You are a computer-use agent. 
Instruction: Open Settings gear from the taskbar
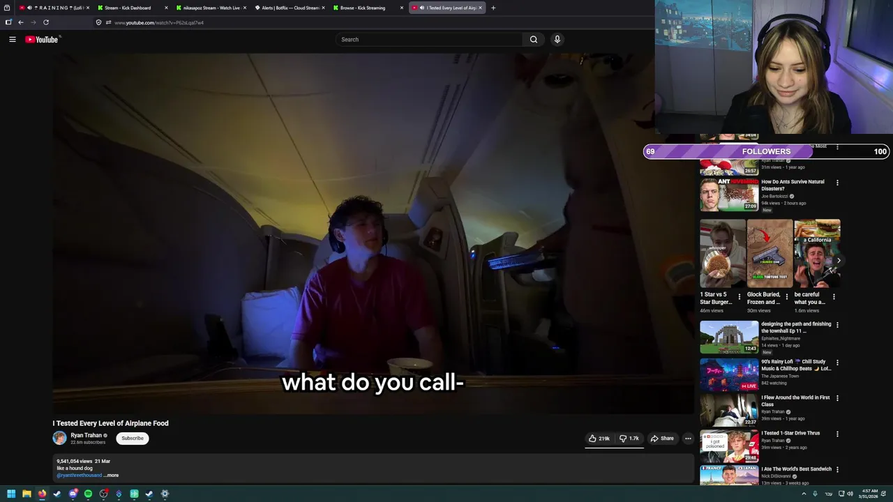165,494
